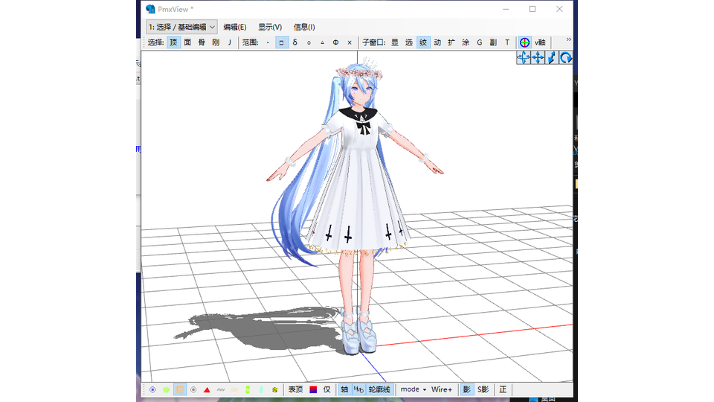Screen dimensions: 714x402
Task: Toggle the Mb display icon
Action: [x=358, y=389]
